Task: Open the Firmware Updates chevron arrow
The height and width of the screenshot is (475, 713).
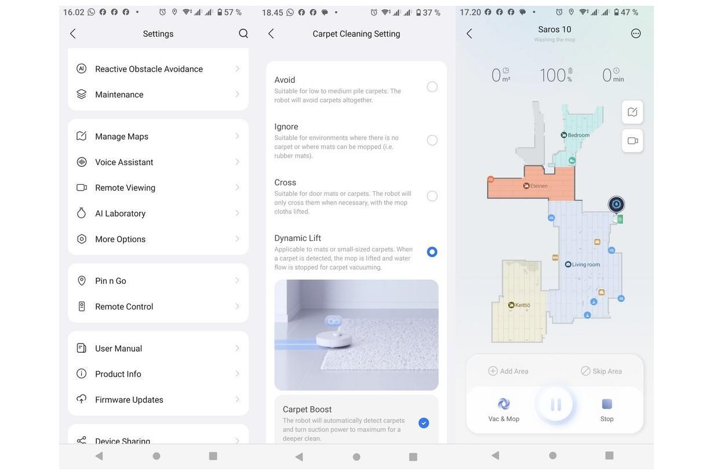Action: click(237, 400)
